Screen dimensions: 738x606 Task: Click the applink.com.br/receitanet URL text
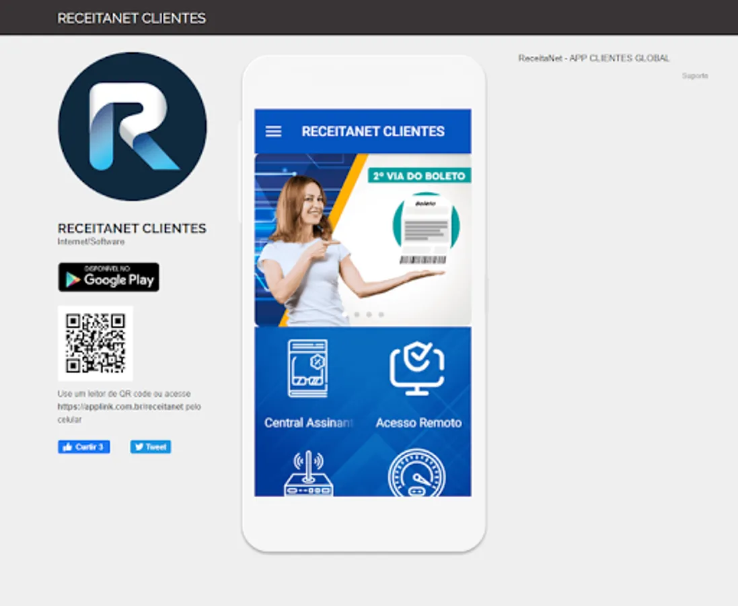120,407
